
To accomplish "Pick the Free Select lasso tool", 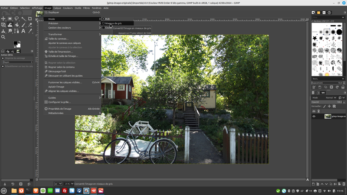I will pos(16,19).
